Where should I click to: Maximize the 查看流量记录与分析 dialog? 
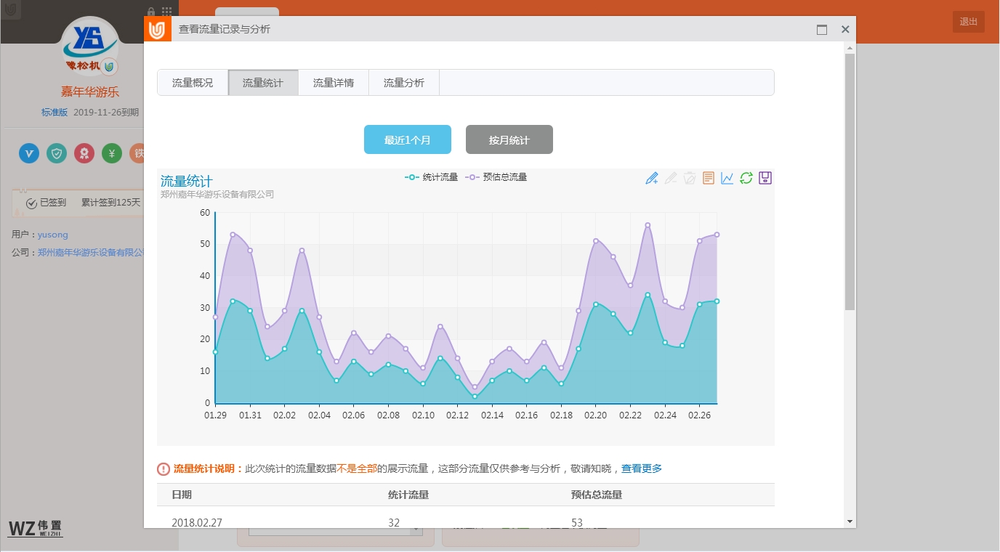tap(822, 30)
